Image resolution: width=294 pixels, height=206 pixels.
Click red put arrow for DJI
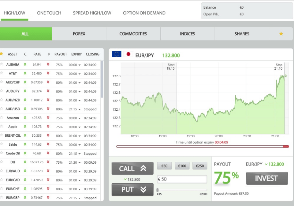[48, 162]
